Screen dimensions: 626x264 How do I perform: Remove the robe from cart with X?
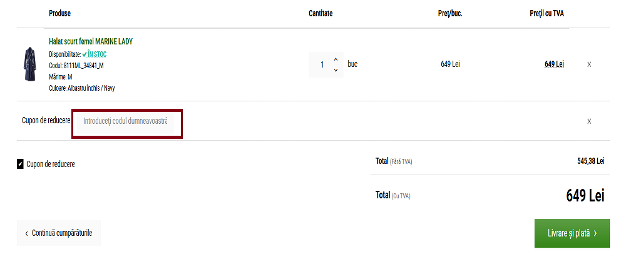589,64
